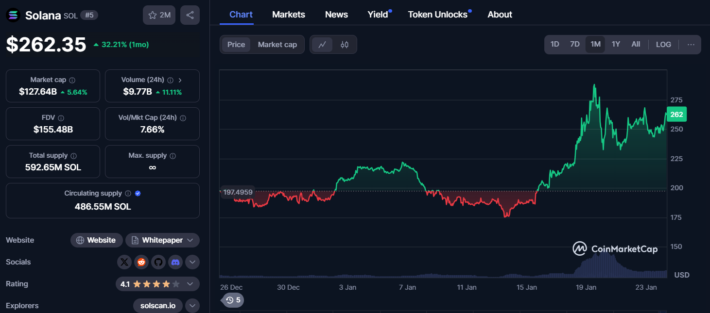Open Solana's Reddit social link
710x313 pixels.
(x=141, y=262)
